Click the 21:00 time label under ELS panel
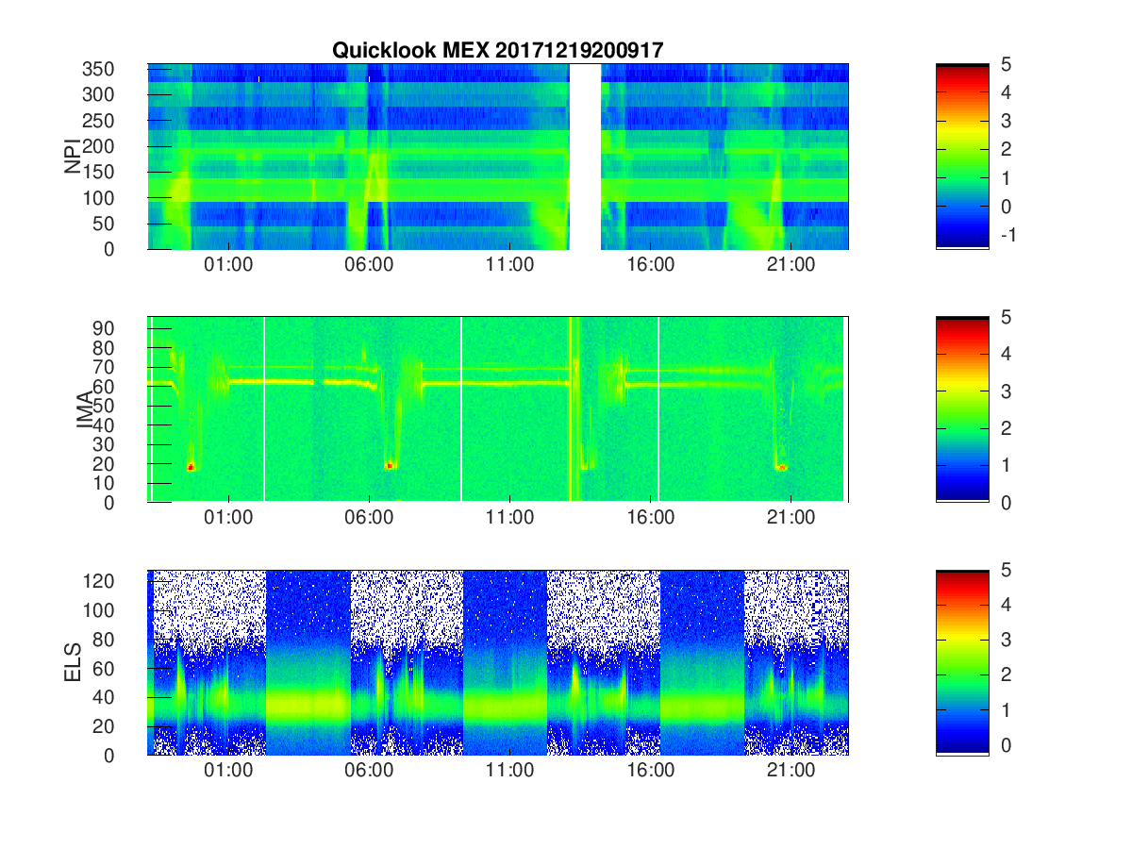The image size is (1132, 849). point(791,771)
